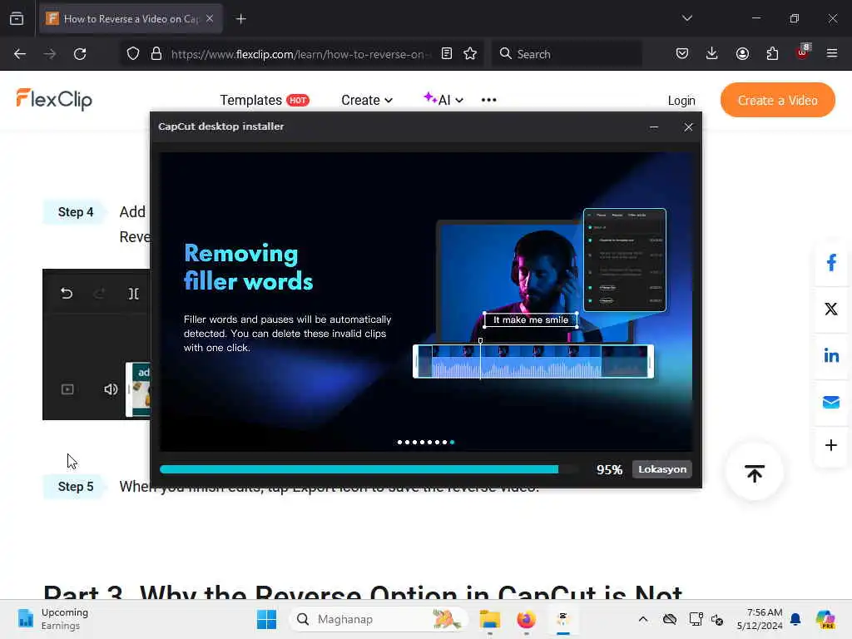The image size is (852, 639).
Task: Select the last highlighted slideshow dot
Action: [x=452, y=443]
